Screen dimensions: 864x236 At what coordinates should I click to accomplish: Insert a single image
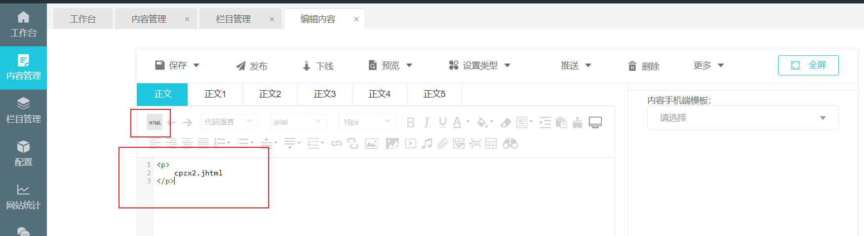372,143
